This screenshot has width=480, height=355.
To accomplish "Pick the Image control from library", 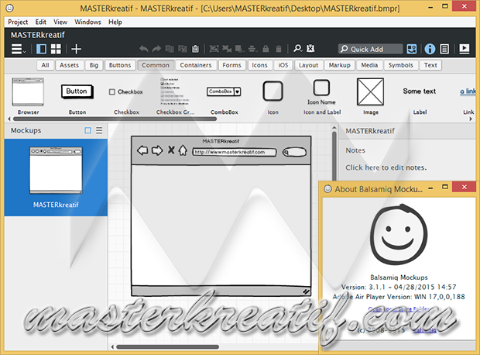I will click(371, 96).
